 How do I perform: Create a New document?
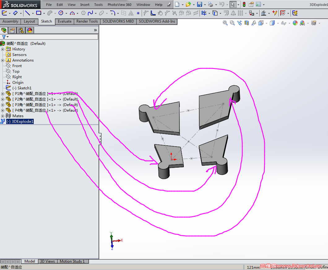(177, 4)
